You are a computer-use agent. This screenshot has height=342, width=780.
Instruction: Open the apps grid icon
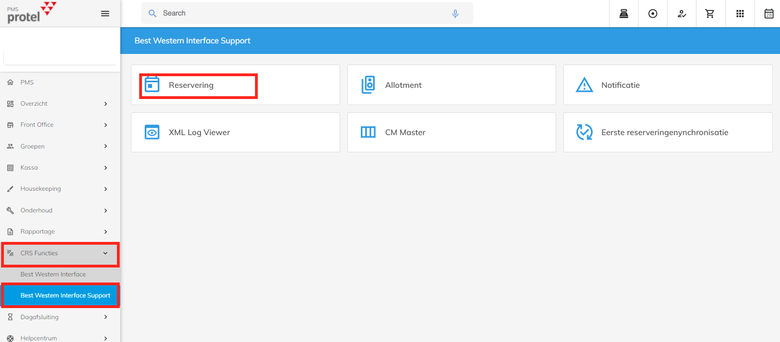pyautogui.click(x=740, y=14)
